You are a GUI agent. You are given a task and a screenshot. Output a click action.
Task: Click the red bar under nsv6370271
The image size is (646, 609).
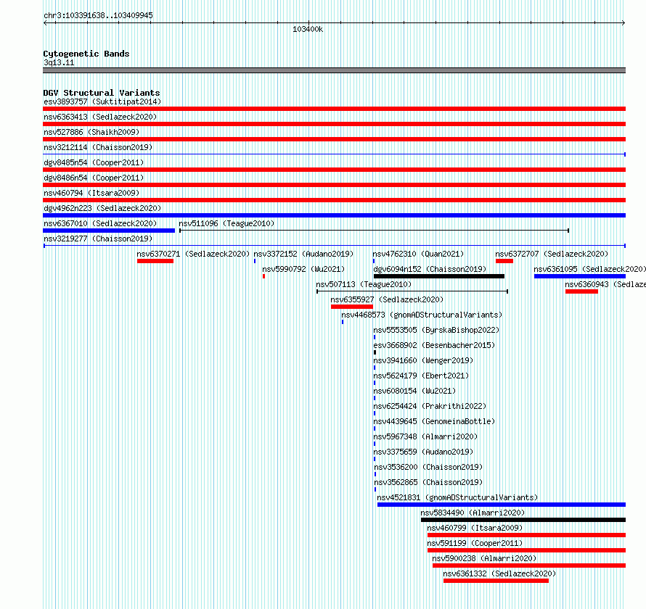coord(155,261)
